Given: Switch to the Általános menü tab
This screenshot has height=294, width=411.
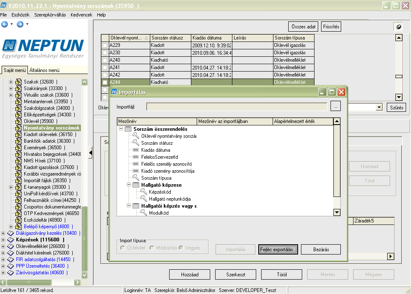Looking at the screenshot, I should click(x=44, y=70).
